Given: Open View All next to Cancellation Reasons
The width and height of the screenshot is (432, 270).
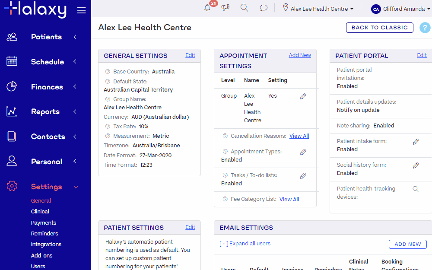Looking at the screenshot, I should (299, 136).
